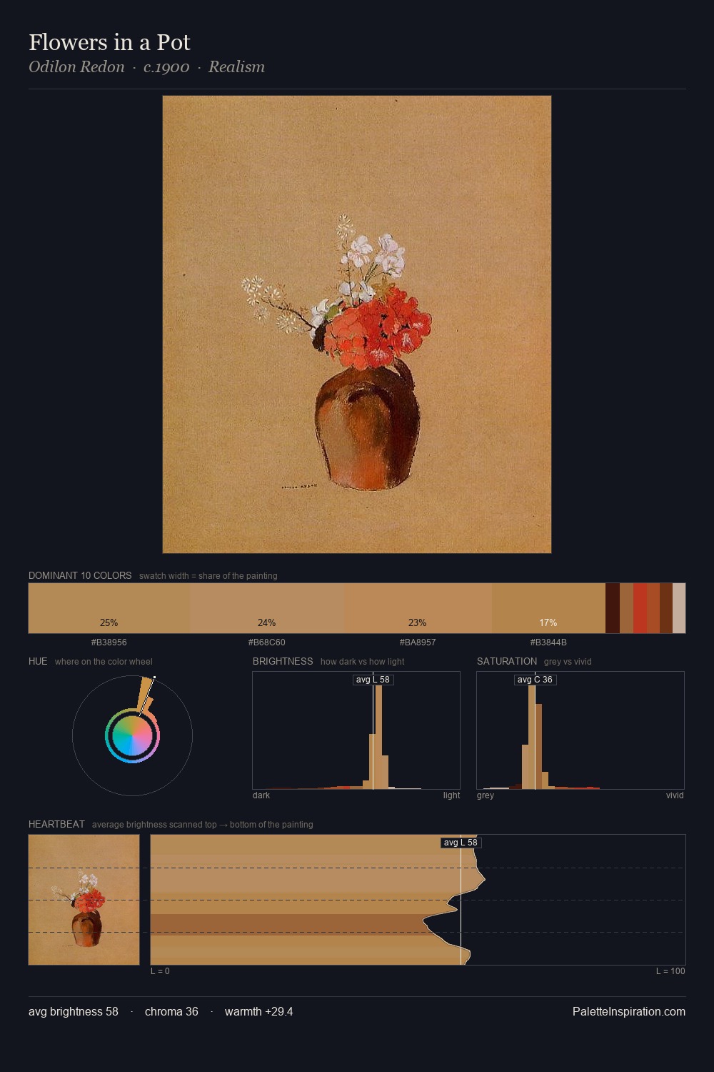The image size is (714, 1072).
Task: Click 'warmth +29.4' in the footer
Action: click(258, 1011)
